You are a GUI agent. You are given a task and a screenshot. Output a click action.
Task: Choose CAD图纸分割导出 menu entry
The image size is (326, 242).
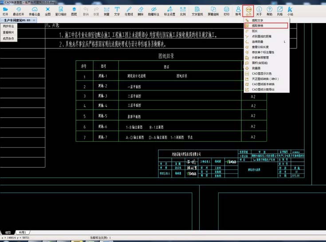267,90
